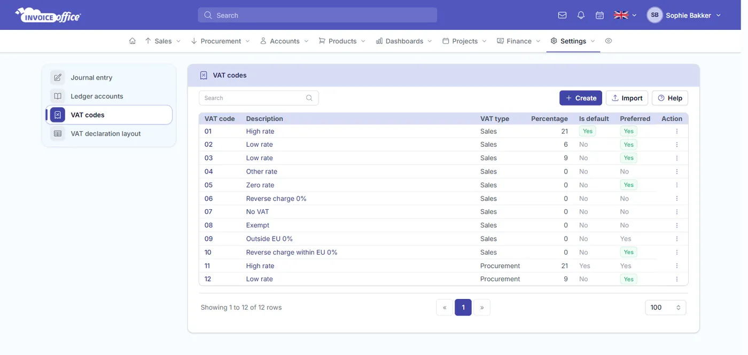
Task: Select Ledger accounts in sidebar
Action: tap(108, 96)
